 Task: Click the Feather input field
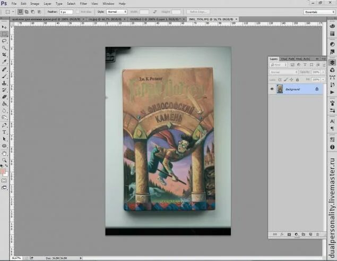click(x=66, y=12)
